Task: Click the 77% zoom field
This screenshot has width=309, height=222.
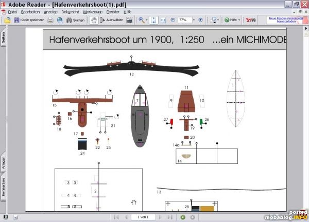Action: pyautogui.click(x=185, y=20)
